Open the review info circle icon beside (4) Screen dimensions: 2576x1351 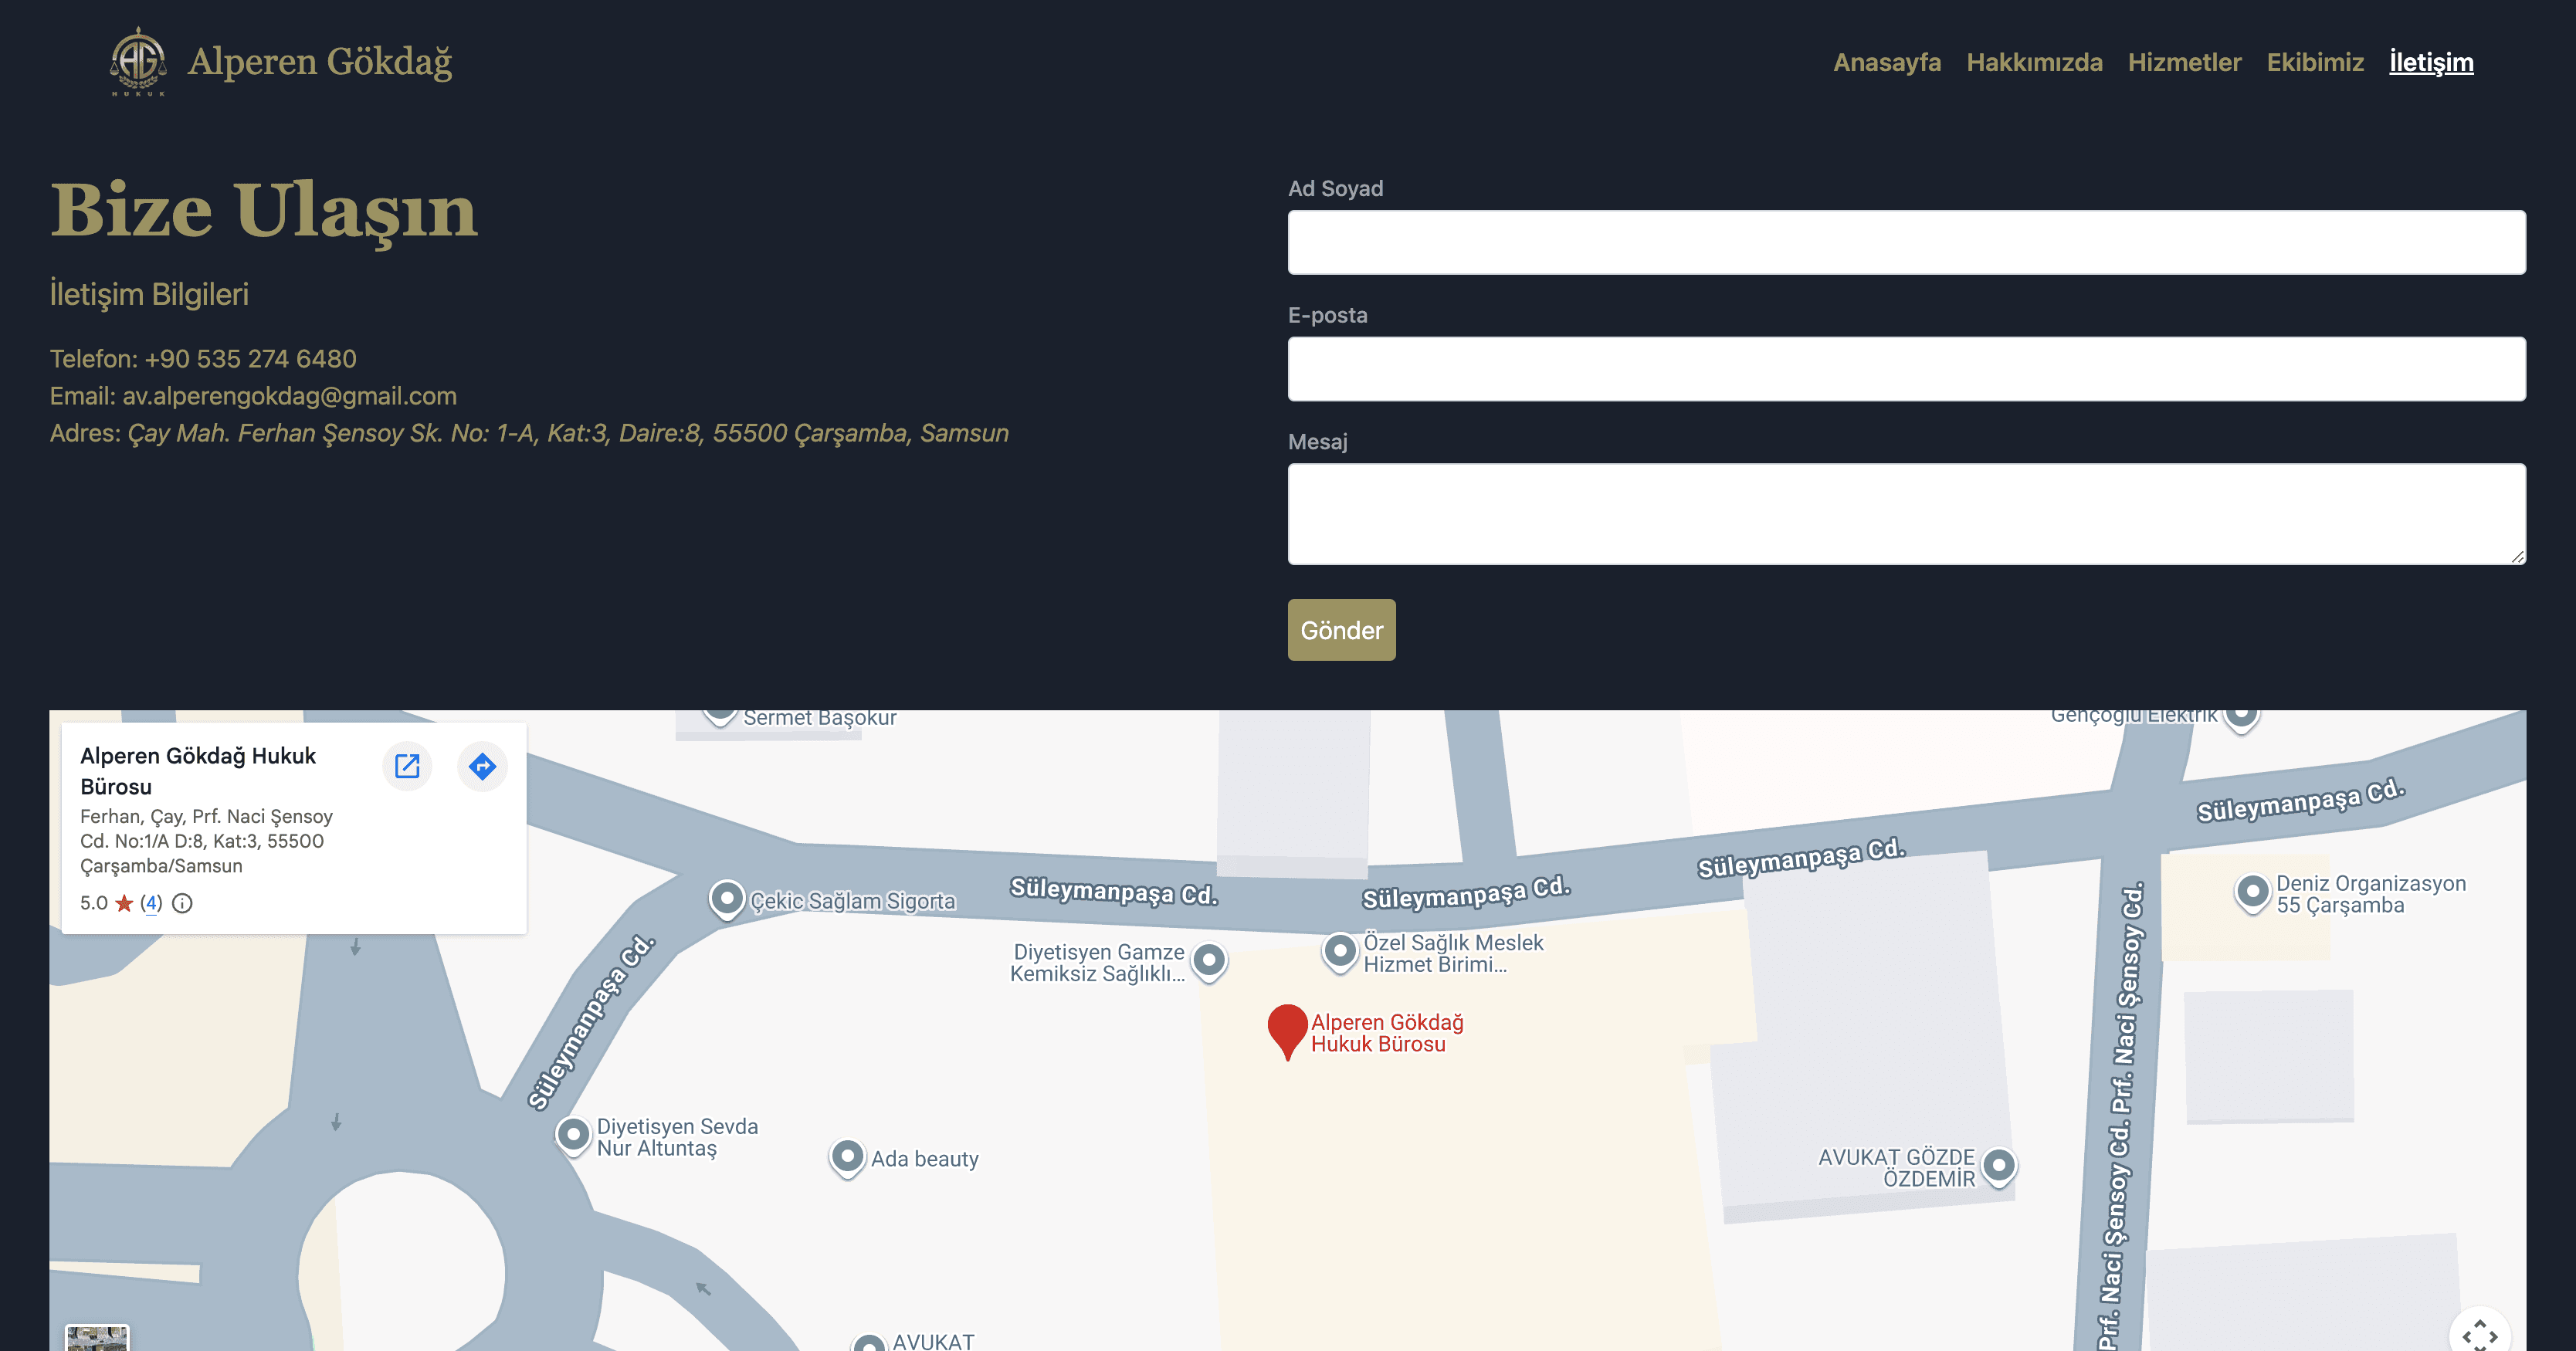click(x=182, y=903)
